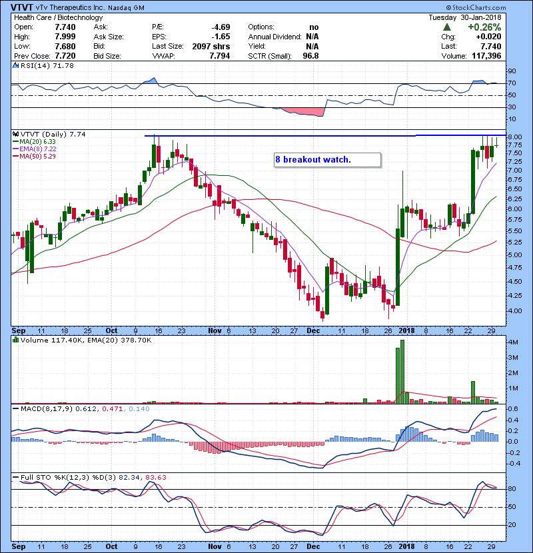This screenshot has width=533, height=553.
Task: Click the VTVT (Daily) candlestick legend icon
Action: pos(17,133)
